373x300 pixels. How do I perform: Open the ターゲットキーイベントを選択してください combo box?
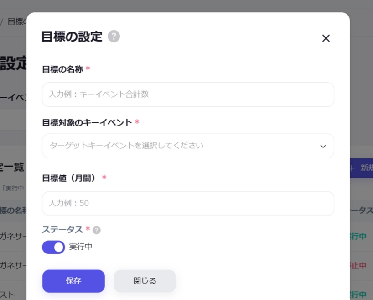point(182,146)
